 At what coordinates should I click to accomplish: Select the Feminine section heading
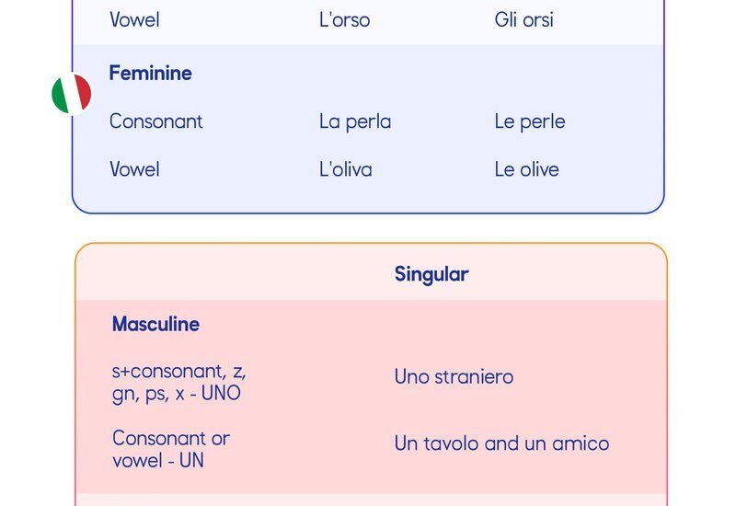click(151, 74)
